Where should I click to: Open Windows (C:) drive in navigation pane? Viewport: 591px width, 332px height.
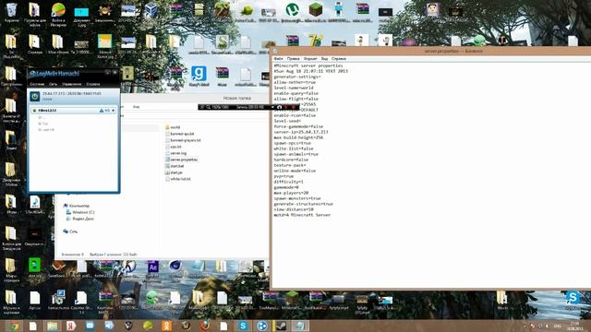click(80, 212)
